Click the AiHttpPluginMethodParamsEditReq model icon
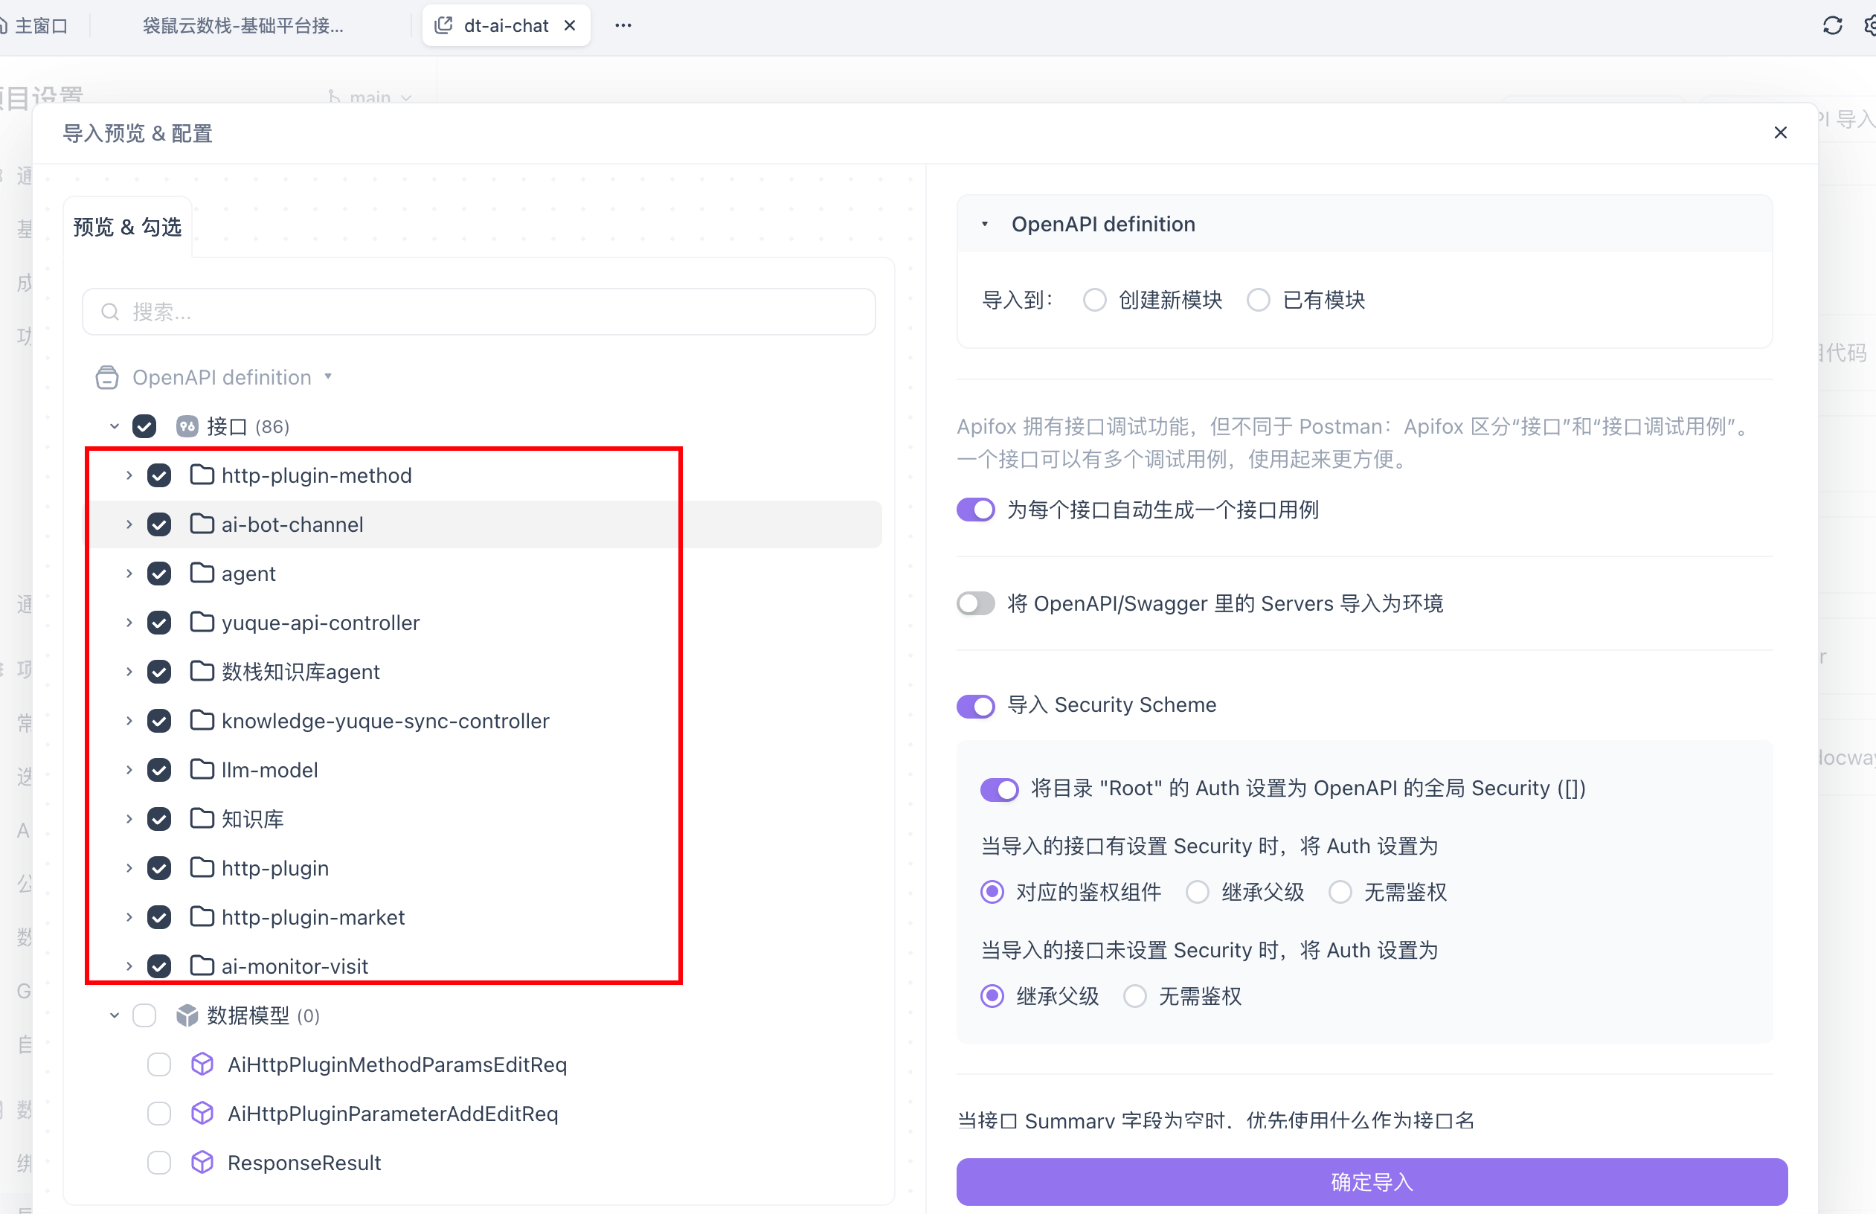This screenshot has width=1876, height=1214. point(202,1064)
